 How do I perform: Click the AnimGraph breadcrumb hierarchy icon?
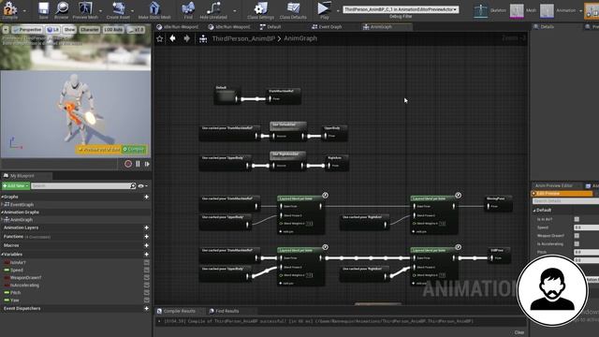203,38
